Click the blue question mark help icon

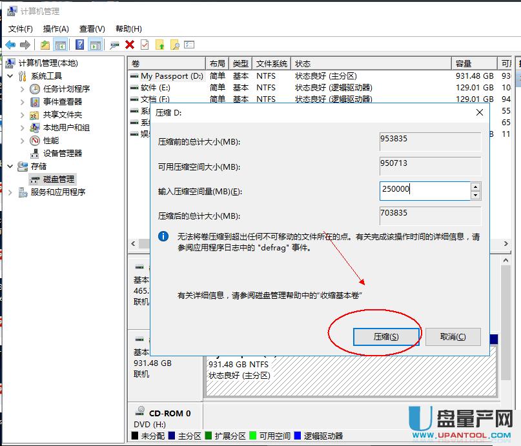tap(80, 45)
